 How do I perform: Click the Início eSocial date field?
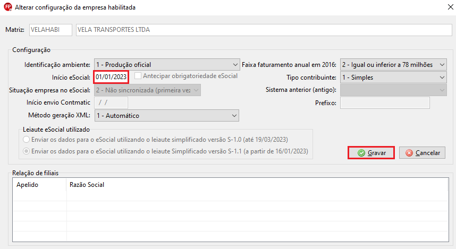(111, 77)
